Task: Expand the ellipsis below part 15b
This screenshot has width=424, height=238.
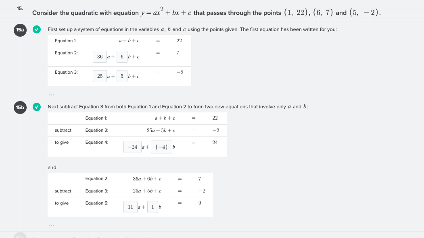Action: [52, 225]
